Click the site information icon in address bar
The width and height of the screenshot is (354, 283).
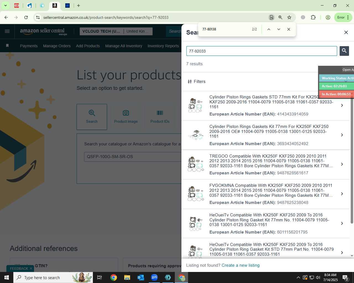click(x=38, y=17)
